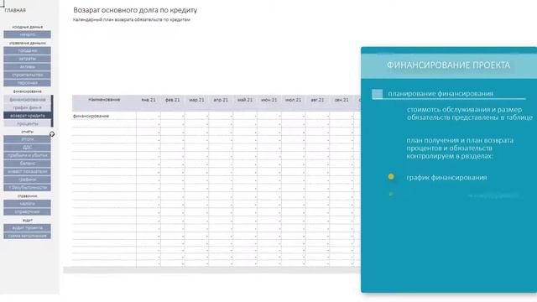Open 'аудит проекта' button
The height and width of the screenshot is (302, 537).
click(x=28, y=227)
